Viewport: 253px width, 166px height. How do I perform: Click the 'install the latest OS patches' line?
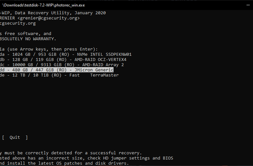pyautogui.click(x=45, y=163)
